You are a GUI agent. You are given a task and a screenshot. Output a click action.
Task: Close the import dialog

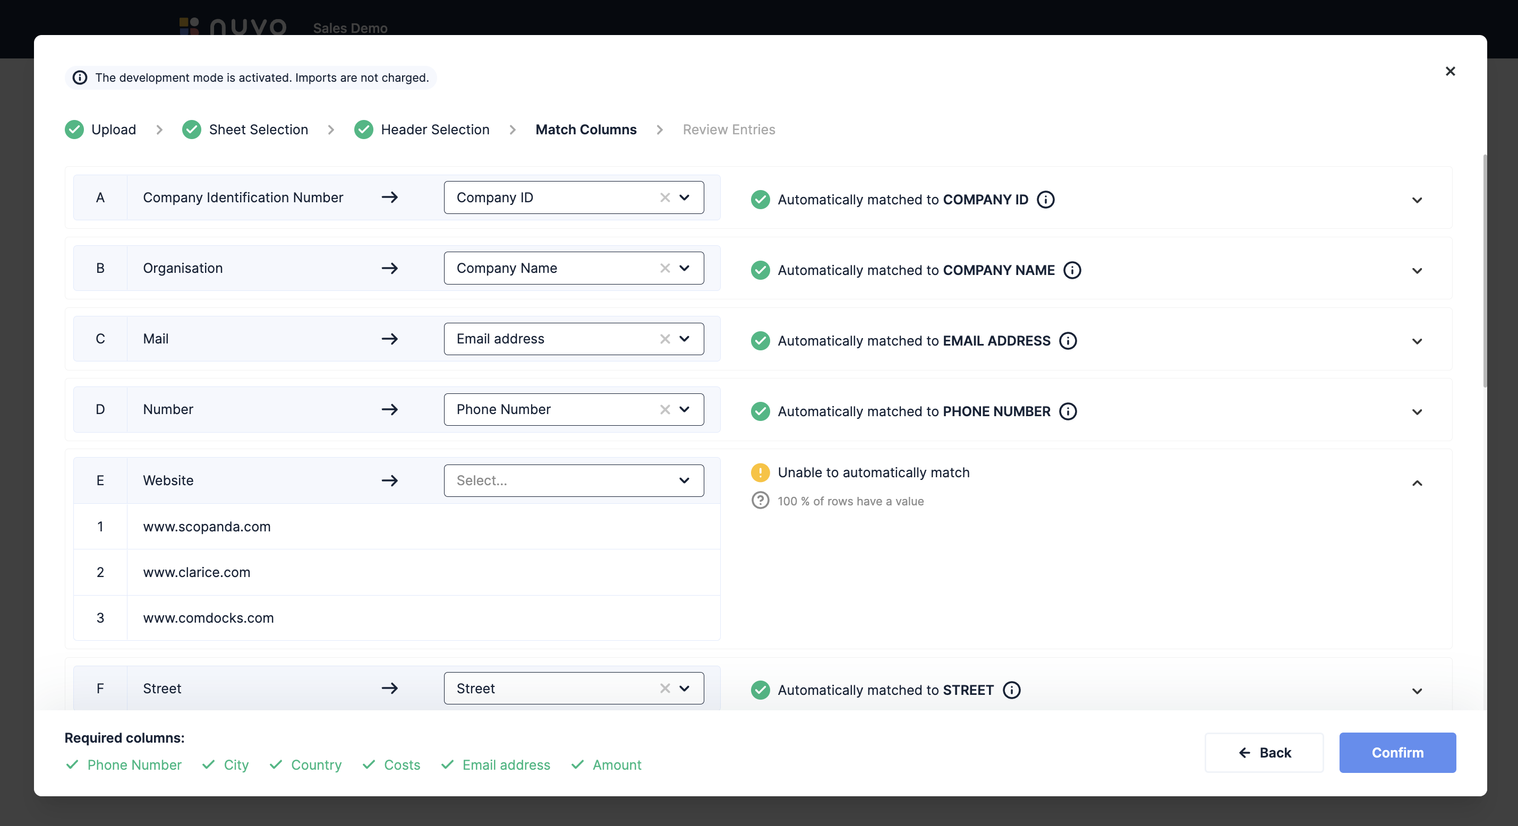[x=1450, y=71]
